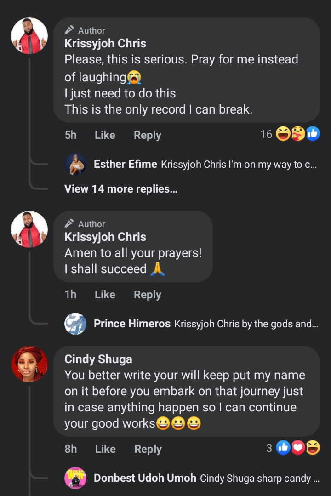Reply to Cindy Shuga's comment
Screen dimensions: 331x496
coord(148,449)
